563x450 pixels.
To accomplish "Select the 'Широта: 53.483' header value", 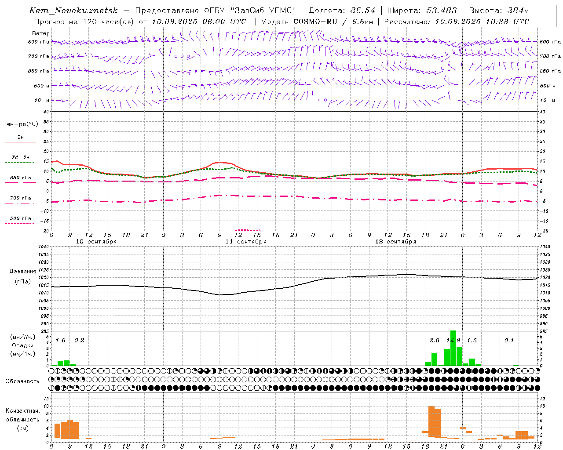I will click(x=422, y=11).
